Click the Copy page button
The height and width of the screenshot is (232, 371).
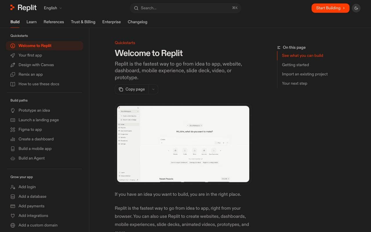pos(132,89)
